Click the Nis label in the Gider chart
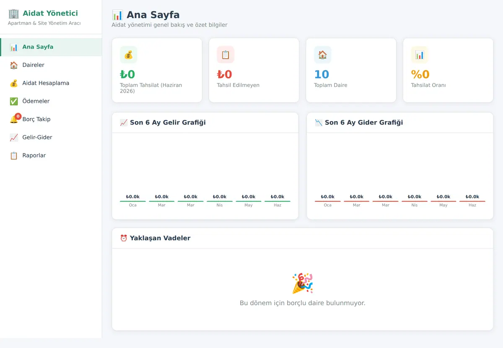 [x=415, y=205]
